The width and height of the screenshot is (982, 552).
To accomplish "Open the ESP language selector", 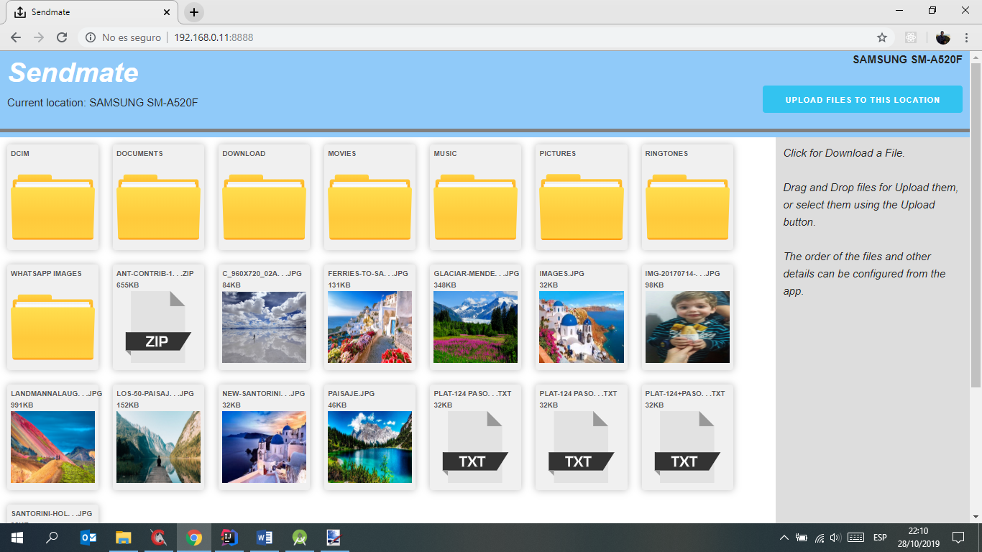I will click(880, 538).
